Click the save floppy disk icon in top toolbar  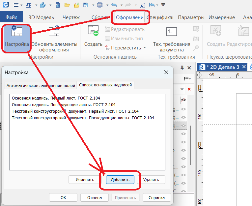coord(86,5)
